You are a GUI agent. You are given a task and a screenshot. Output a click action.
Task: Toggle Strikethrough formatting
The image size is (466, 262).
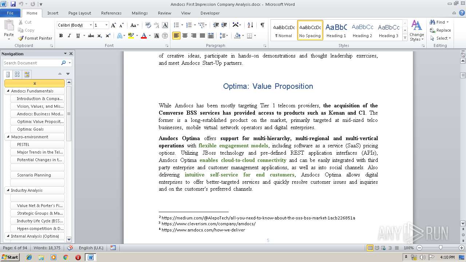tap(91, 36)
